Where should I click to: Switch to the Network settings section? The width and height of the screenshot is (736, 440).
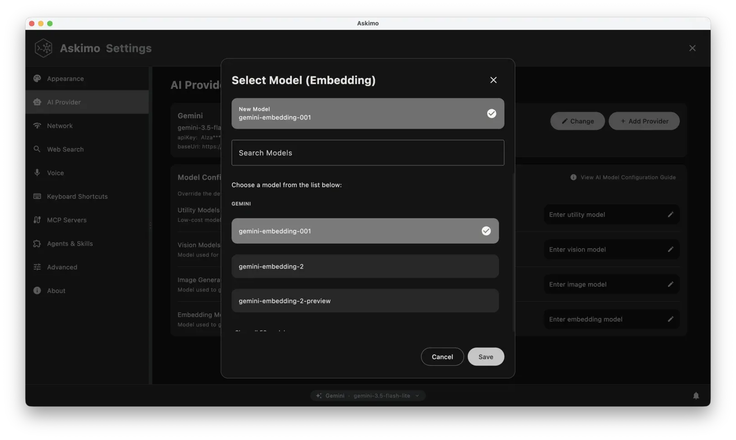point(87,126)
